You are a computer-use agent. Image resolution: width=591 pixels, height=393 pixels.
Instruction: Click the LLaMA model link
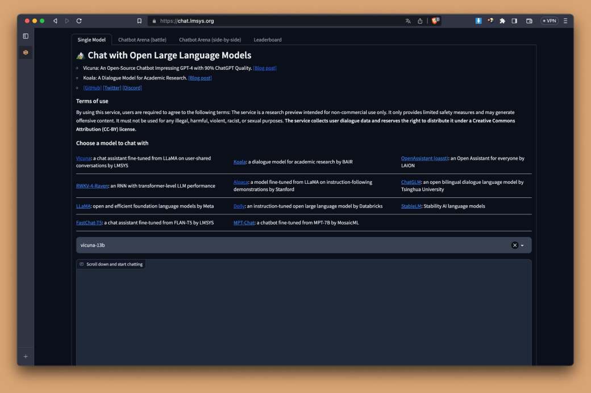point(84,206)
